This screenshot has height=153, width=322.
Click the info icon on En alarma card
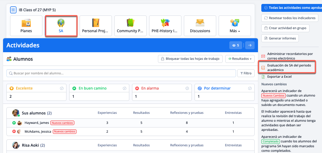click(x=187, y=88)
